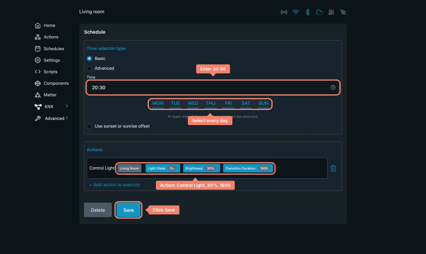Expand the KNX submenu chevron
Viewport: 426px width, 254px height.
tap(67, 106)
